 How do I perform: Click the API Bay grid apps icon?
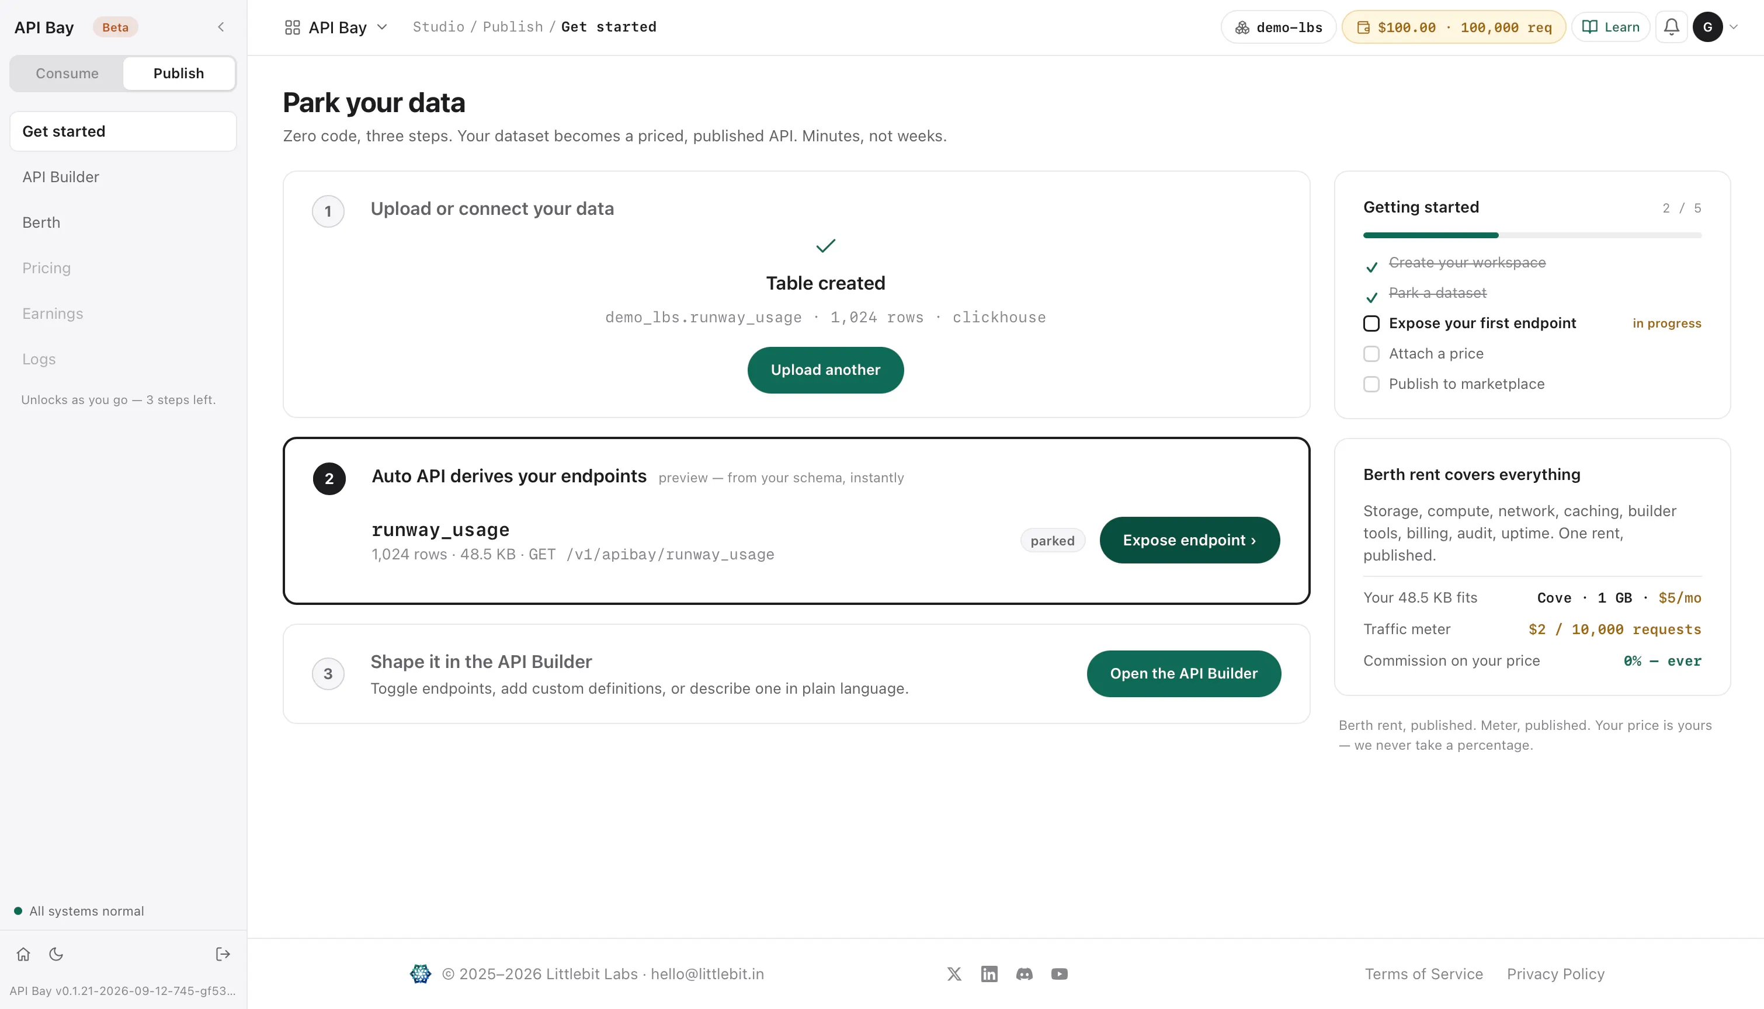(293, 27)
